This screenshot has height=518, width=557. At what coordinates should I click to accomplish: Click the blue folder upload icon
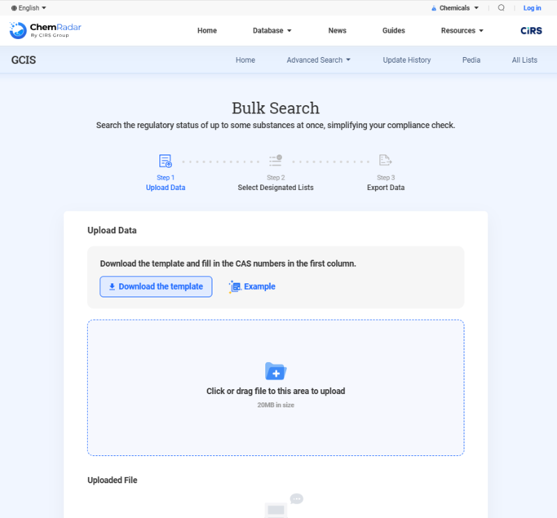click(276, 371)
